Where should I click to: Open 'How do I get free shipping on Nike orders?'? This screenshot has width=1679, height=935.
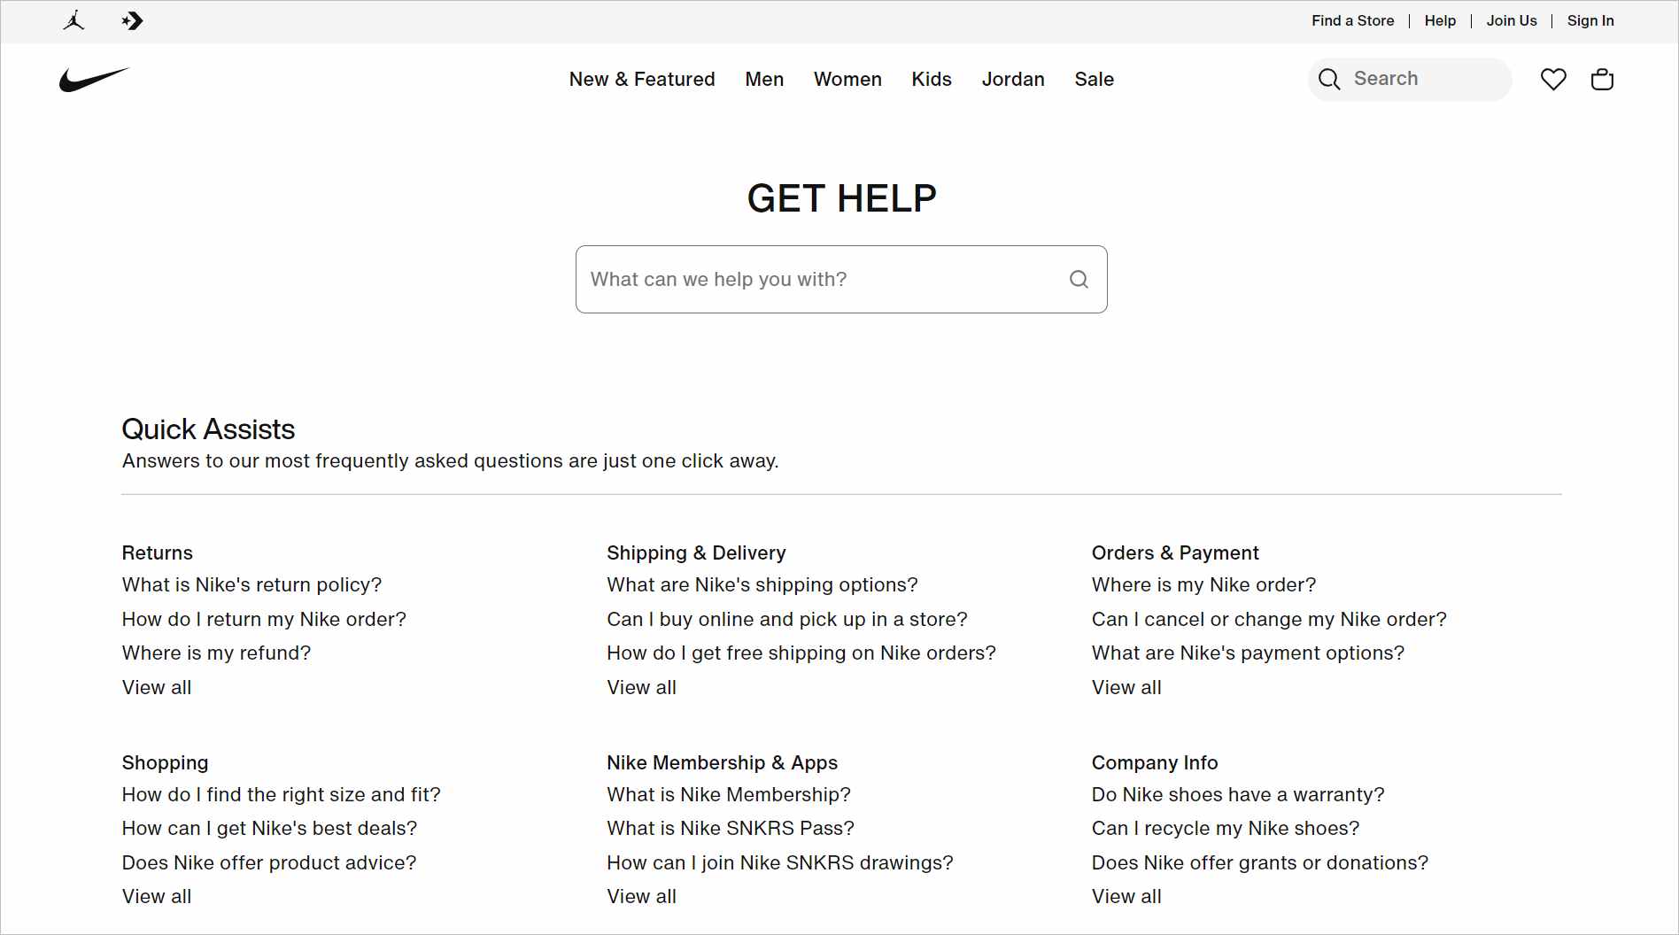[801, 653]
